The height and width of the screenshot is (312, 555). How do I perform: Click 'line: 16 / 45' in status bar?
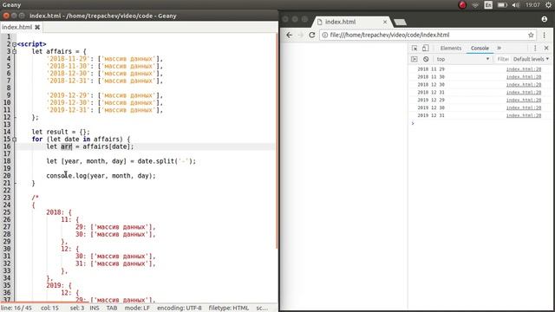(x=16, y=309)
